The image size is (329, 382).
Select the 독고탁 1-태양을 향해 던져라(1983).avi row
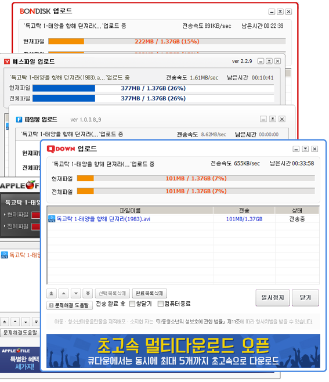pos(183,219)
